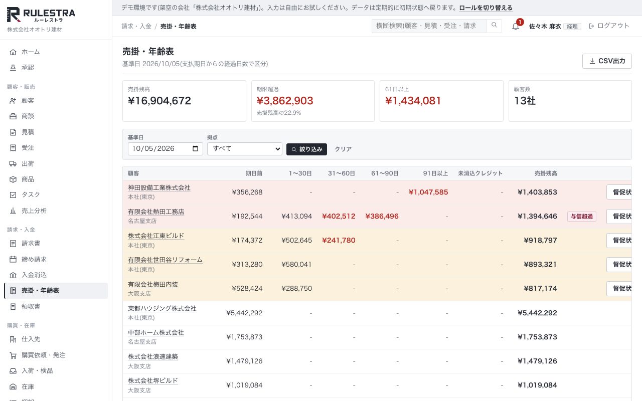Click the クリア button
The width and height of the screenshot is (642, 401).
pyautogui.click(x=343, y=149)
